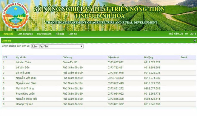Open Thư viện ảnh menu item
The image size is (197, 116).
pyautogui.click(x=44, y=34)
